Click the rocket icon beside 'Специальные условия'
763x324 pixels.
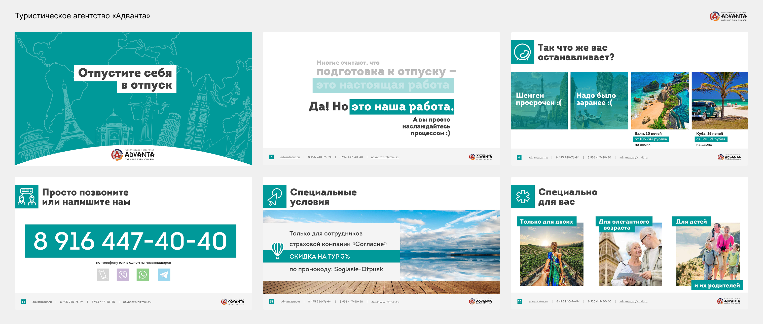click(x=275, y=197)
